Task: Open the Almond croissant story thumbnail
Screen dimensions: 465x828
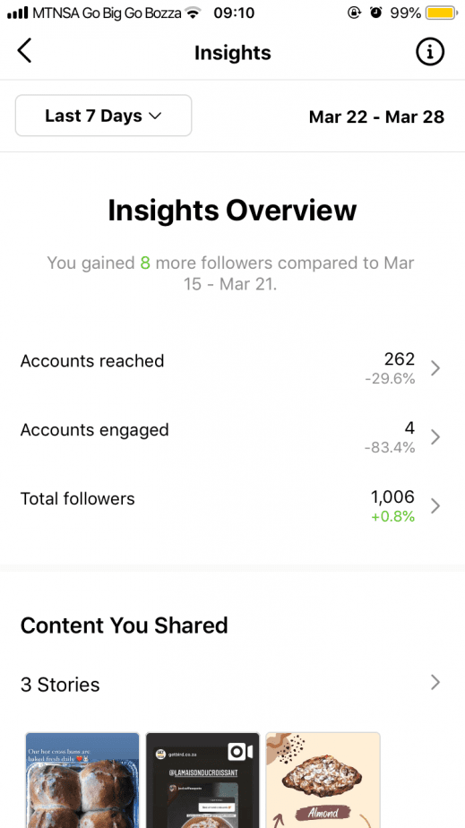Action: 323,780
